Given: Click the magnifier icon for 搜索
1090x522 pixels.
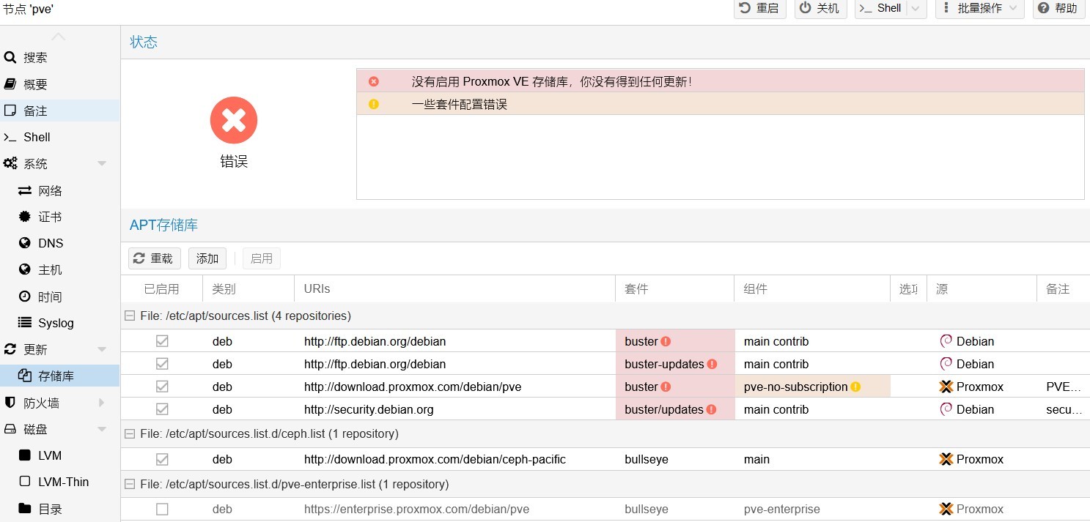Looking at the screenshot, I should click(10, 57).
